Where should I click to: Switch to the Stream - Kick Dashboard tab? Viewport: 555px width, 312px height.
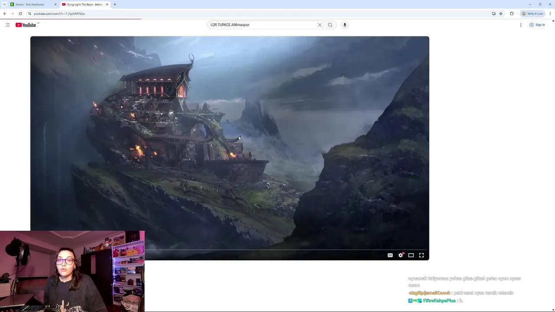[33, 4]
